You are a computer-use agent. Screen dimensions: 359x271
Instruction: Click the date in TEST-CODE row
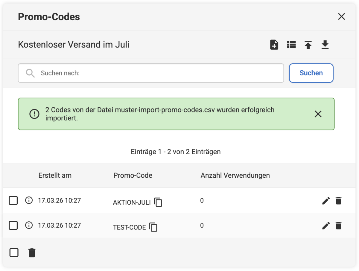[60, 225]
